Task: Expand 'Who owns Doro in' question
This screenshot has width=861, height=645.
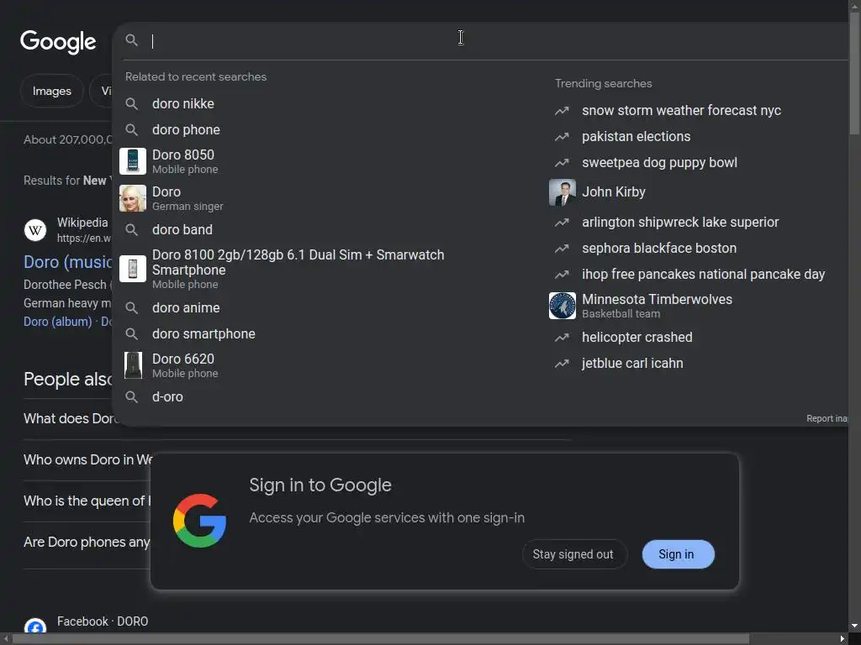Action: point(87,459)
